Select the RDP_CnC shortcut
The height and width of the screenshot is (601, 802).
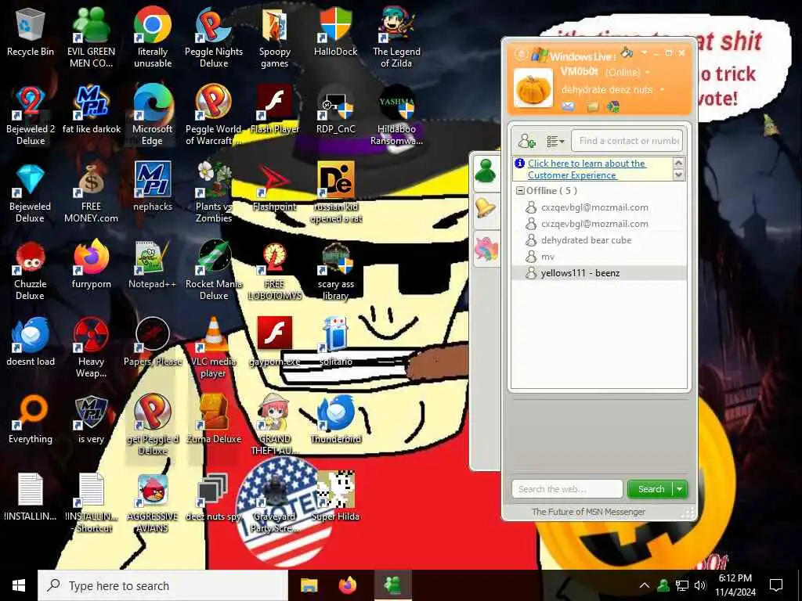click(335, 110)
